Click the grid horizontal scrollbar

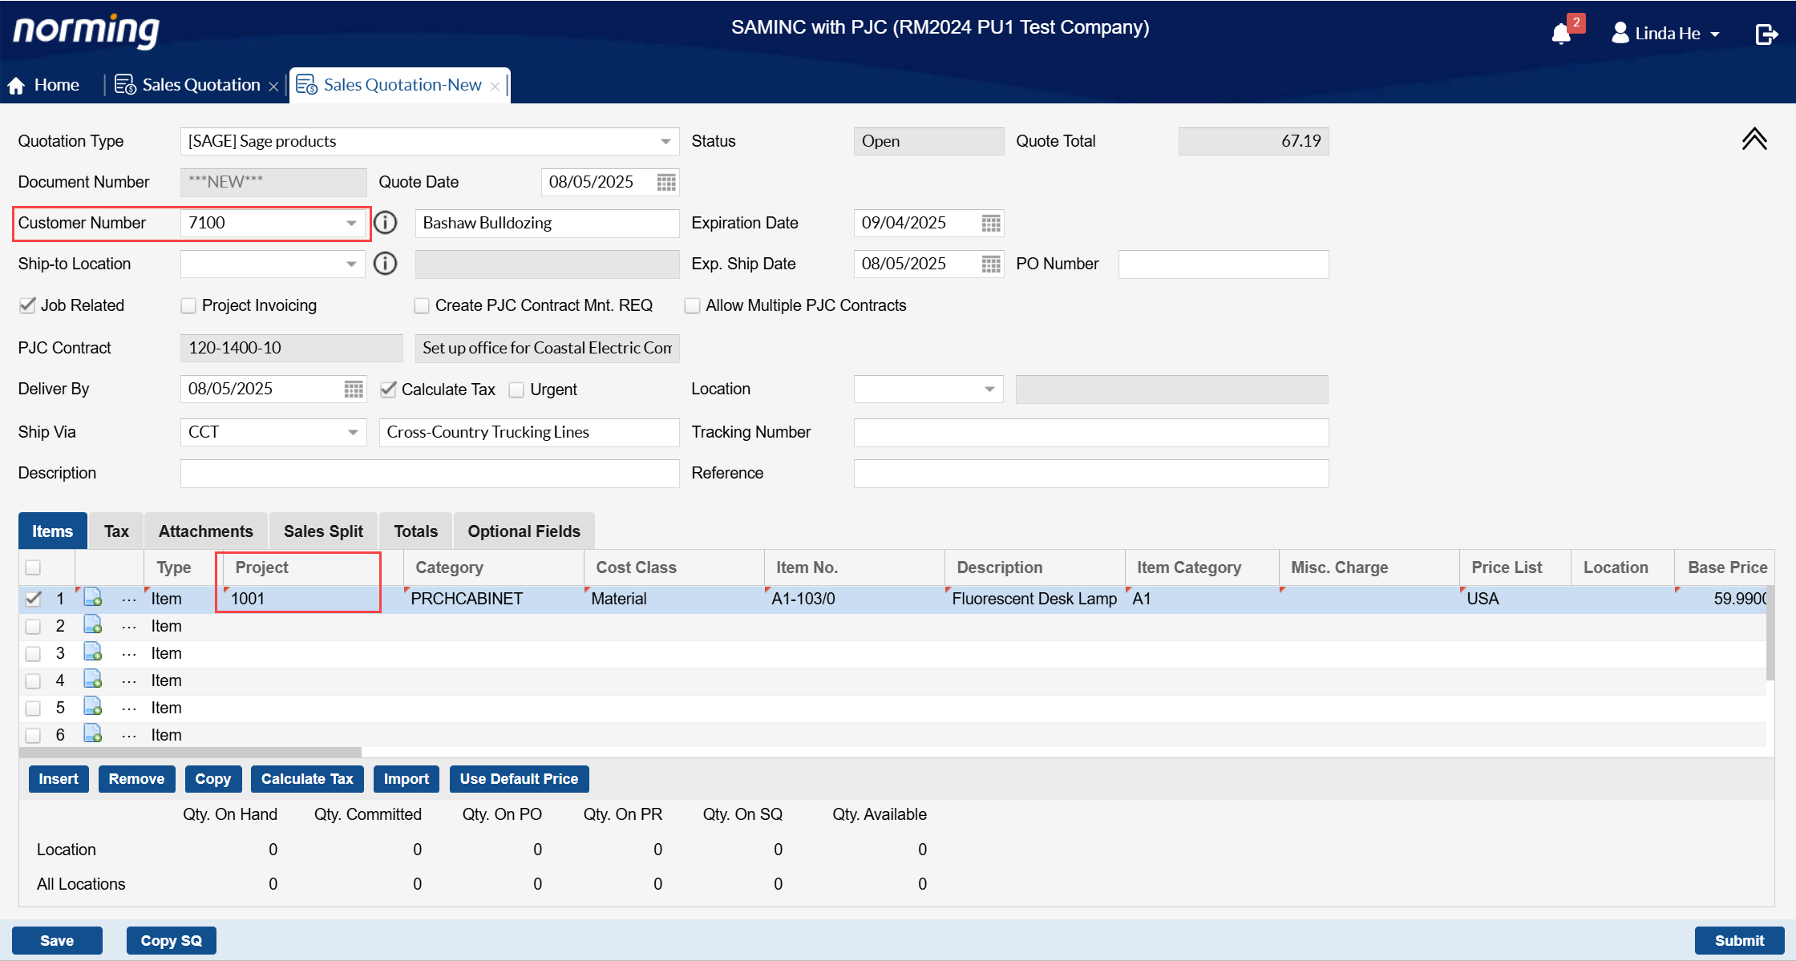[190, 752]
